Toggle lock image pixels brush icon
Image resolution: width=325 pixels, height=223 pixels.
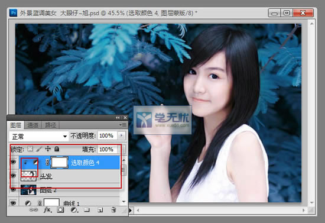(39, 149)
